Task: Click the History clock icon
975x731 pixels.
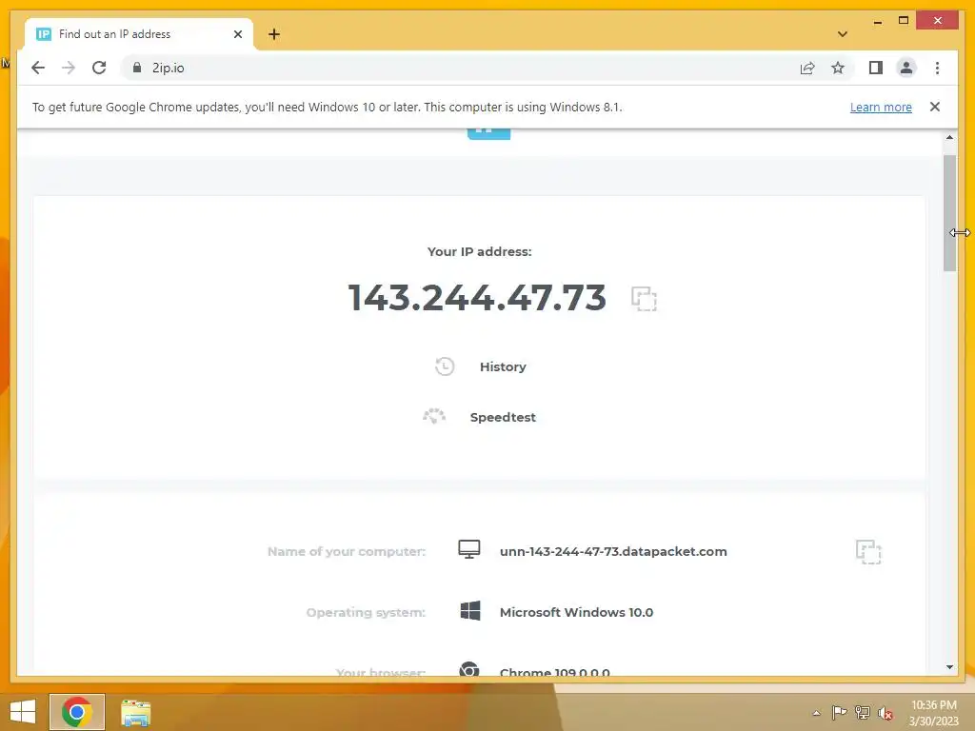Action: pyautogui.click(x=445, y=366)
